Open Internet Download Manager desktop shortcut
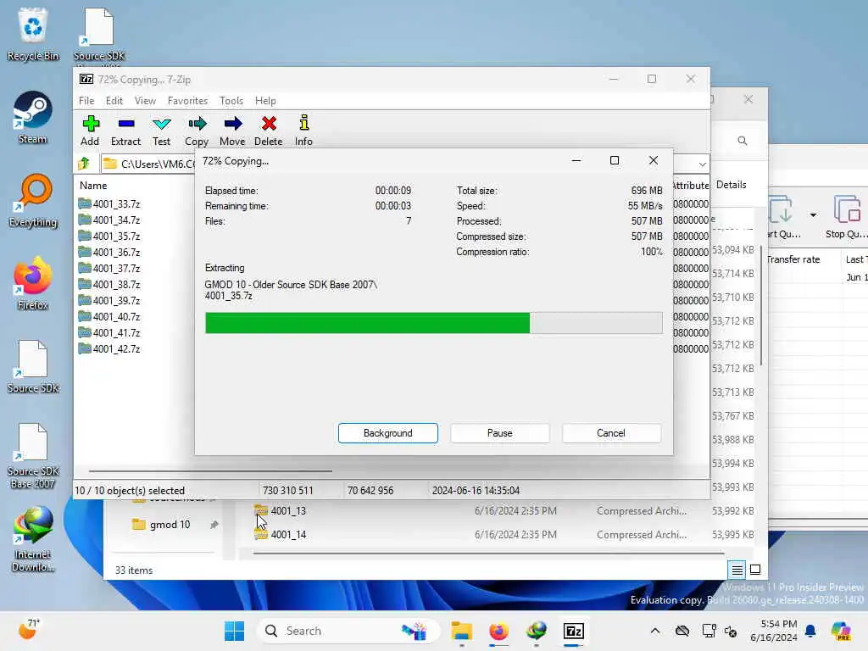Screen dimensions: 868x651 (33, 539)
